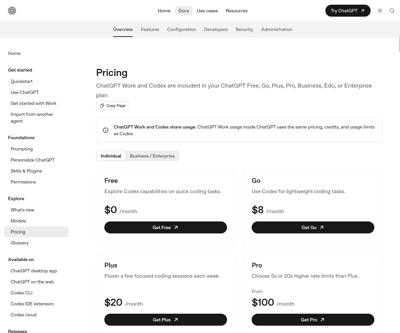Click the Free plan title
This screenshot has height=333, width=400.
pyautogui.click(x=111, y=180)
